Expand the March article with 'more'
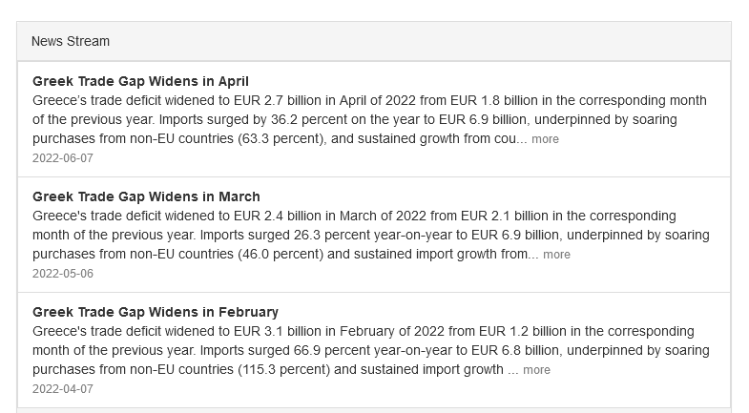The image size is (749, 413). 556,255
